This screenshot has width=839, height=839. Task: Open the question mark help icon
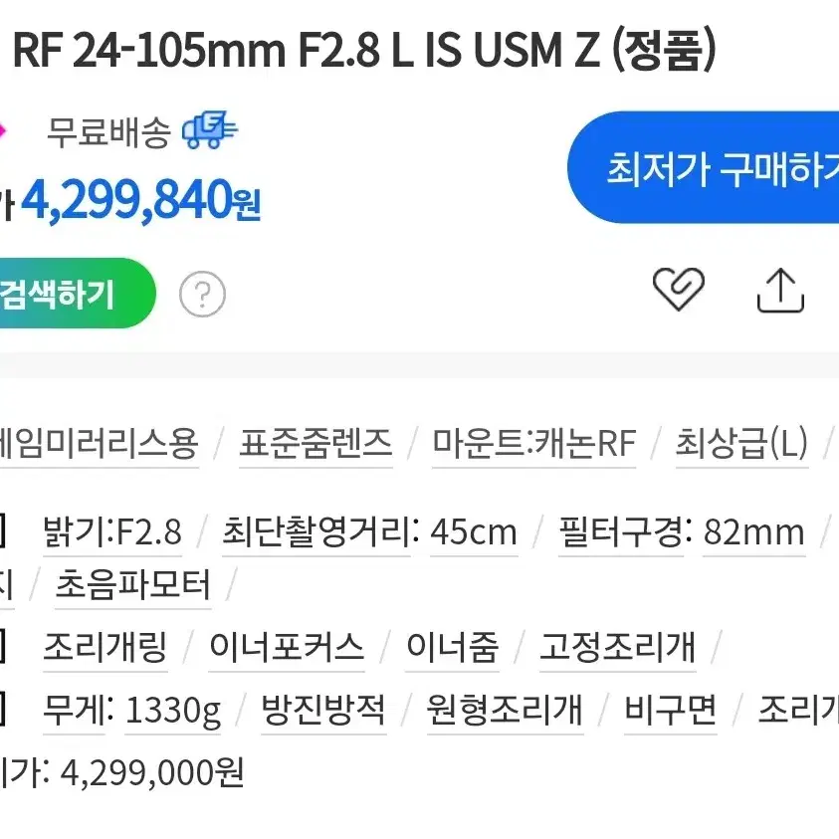tap(202, 294)
